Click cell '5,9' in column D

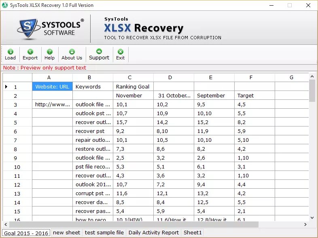pos(174,211)
